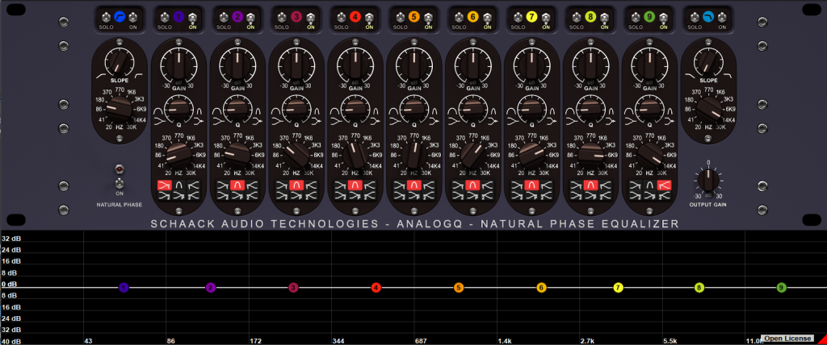Select high shelf filter shape on band 1
The image size is (827, 345).
tap(194, 185)
